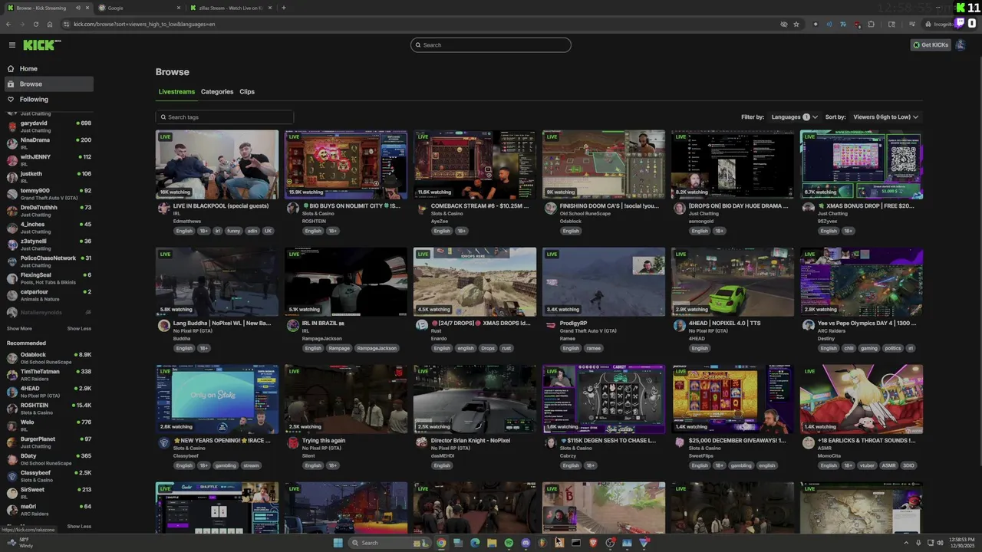Click Show Less under followed channels
The height and width of the screenshot is (552, 982).
[79, 329]
